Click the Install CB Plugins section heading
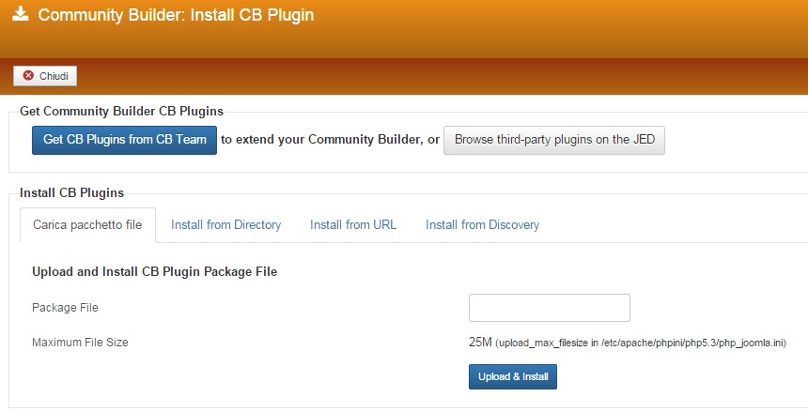808x412 pixels. (x=71, y=193)
